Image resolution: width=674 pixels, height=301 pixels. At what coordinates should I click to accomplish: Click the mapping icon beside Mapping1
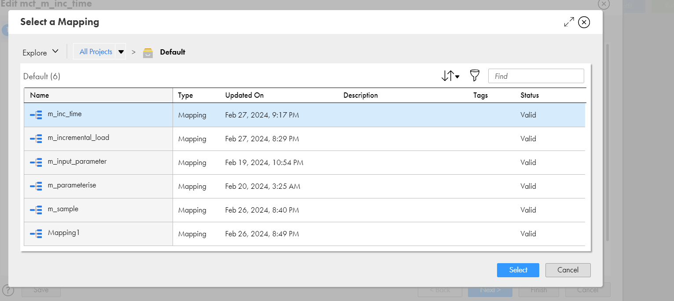pos(36,234)
